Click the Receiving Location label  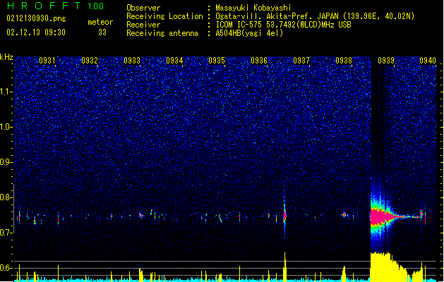164,16
